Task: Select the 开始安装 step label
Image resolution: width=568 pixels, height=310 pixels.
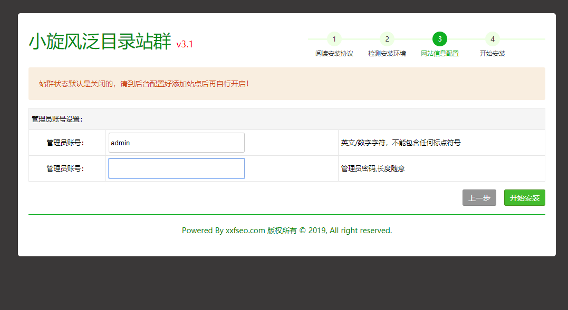Action: pyautogui.click(x=493, y=53)
